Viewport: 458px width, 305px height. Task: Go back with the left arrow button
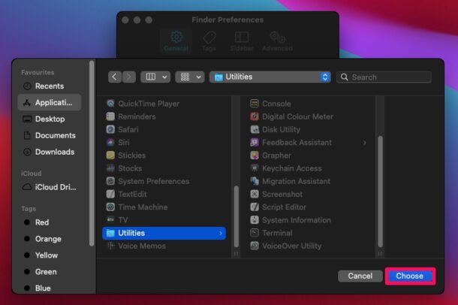115,77
